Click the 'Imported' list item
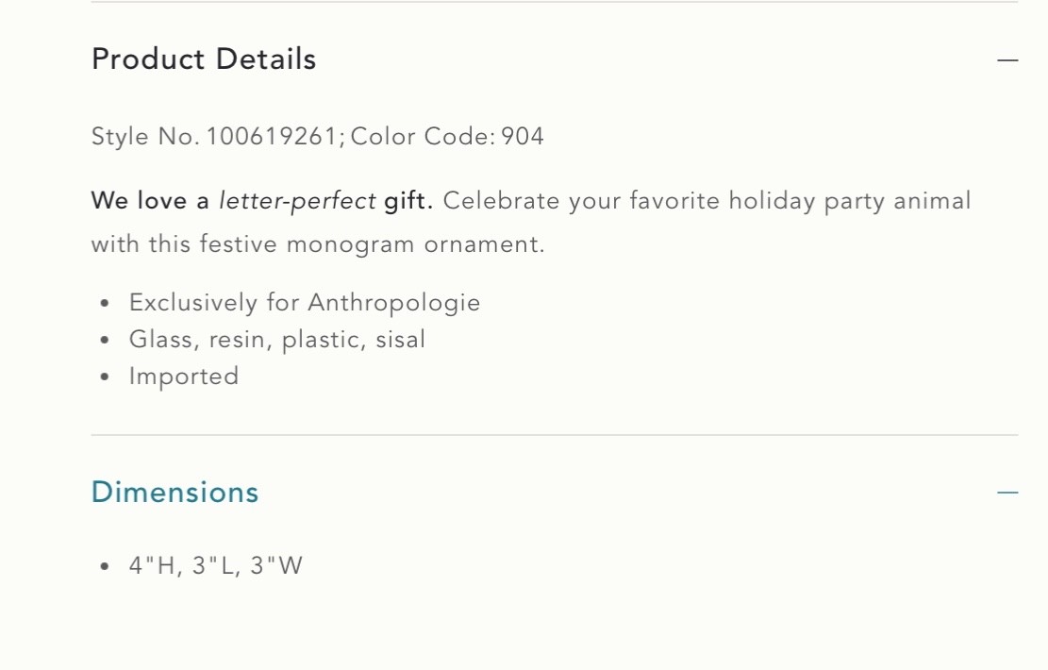The height and width of the screenshot is (670, 1048). [x=184, y=377]
